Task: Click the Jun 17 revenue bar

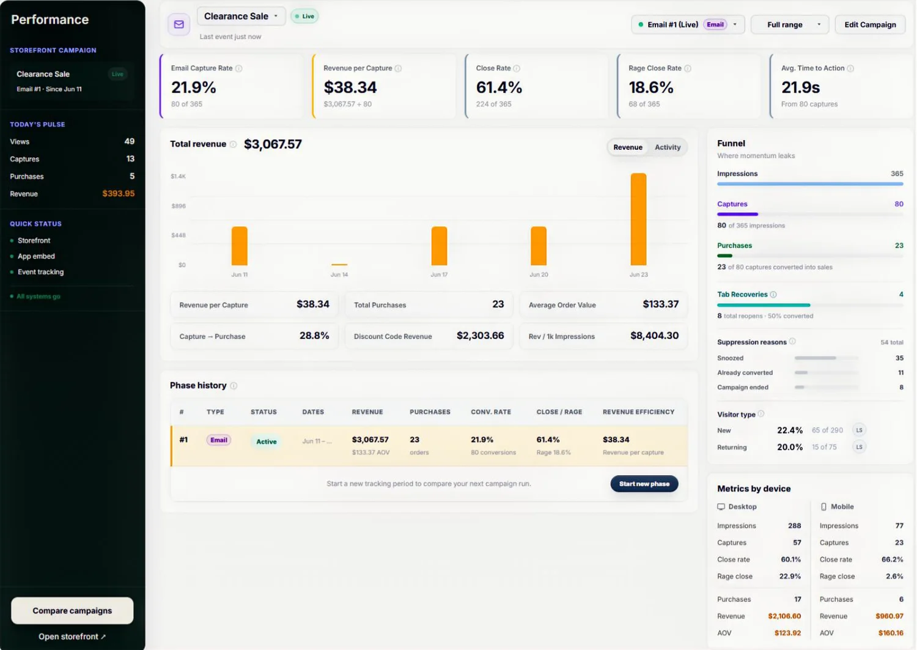Action: [439, 246]
